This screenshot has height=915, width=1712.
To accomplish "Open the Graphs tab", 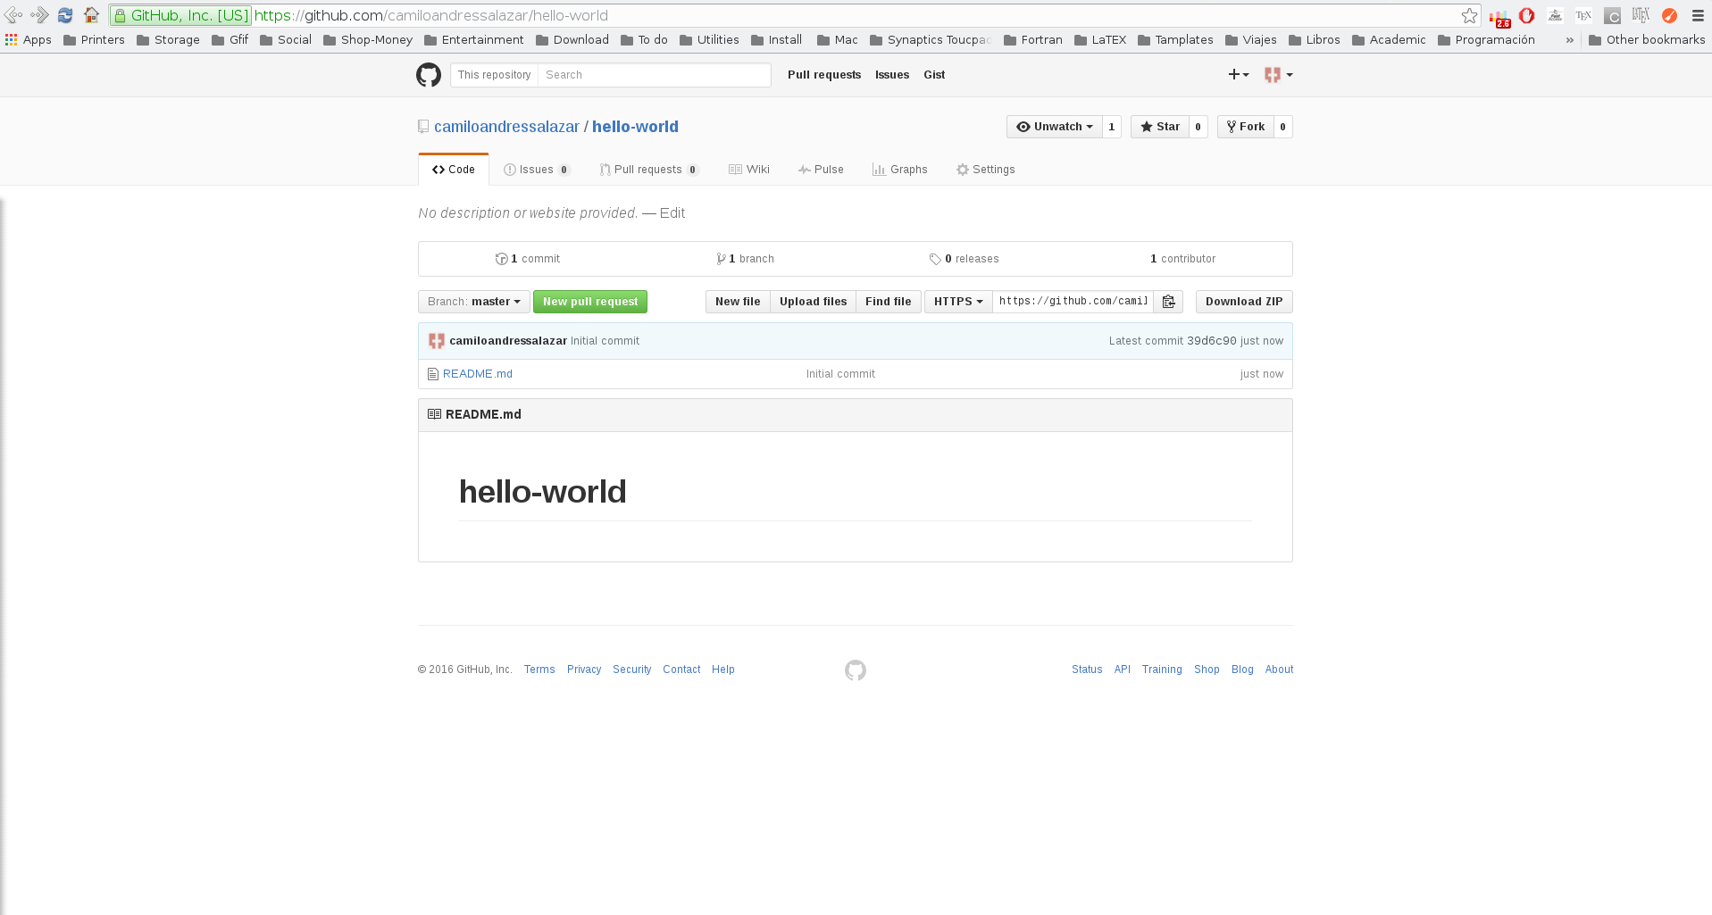I will [900, 170].
